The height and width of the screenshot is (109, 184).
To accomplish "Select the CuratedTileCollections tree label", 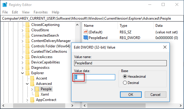I will click(49, 52).
